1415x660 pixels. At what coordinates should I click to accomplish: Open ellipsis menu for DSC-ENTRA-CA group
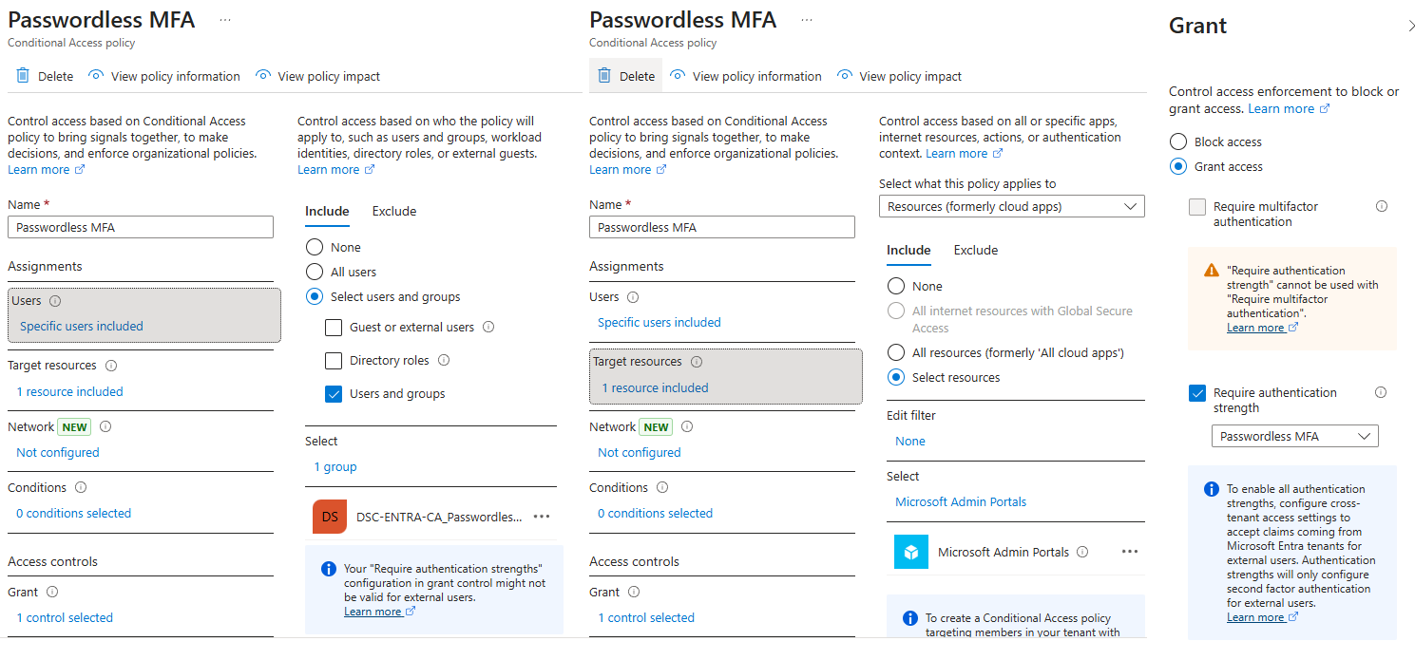(542, 517)
